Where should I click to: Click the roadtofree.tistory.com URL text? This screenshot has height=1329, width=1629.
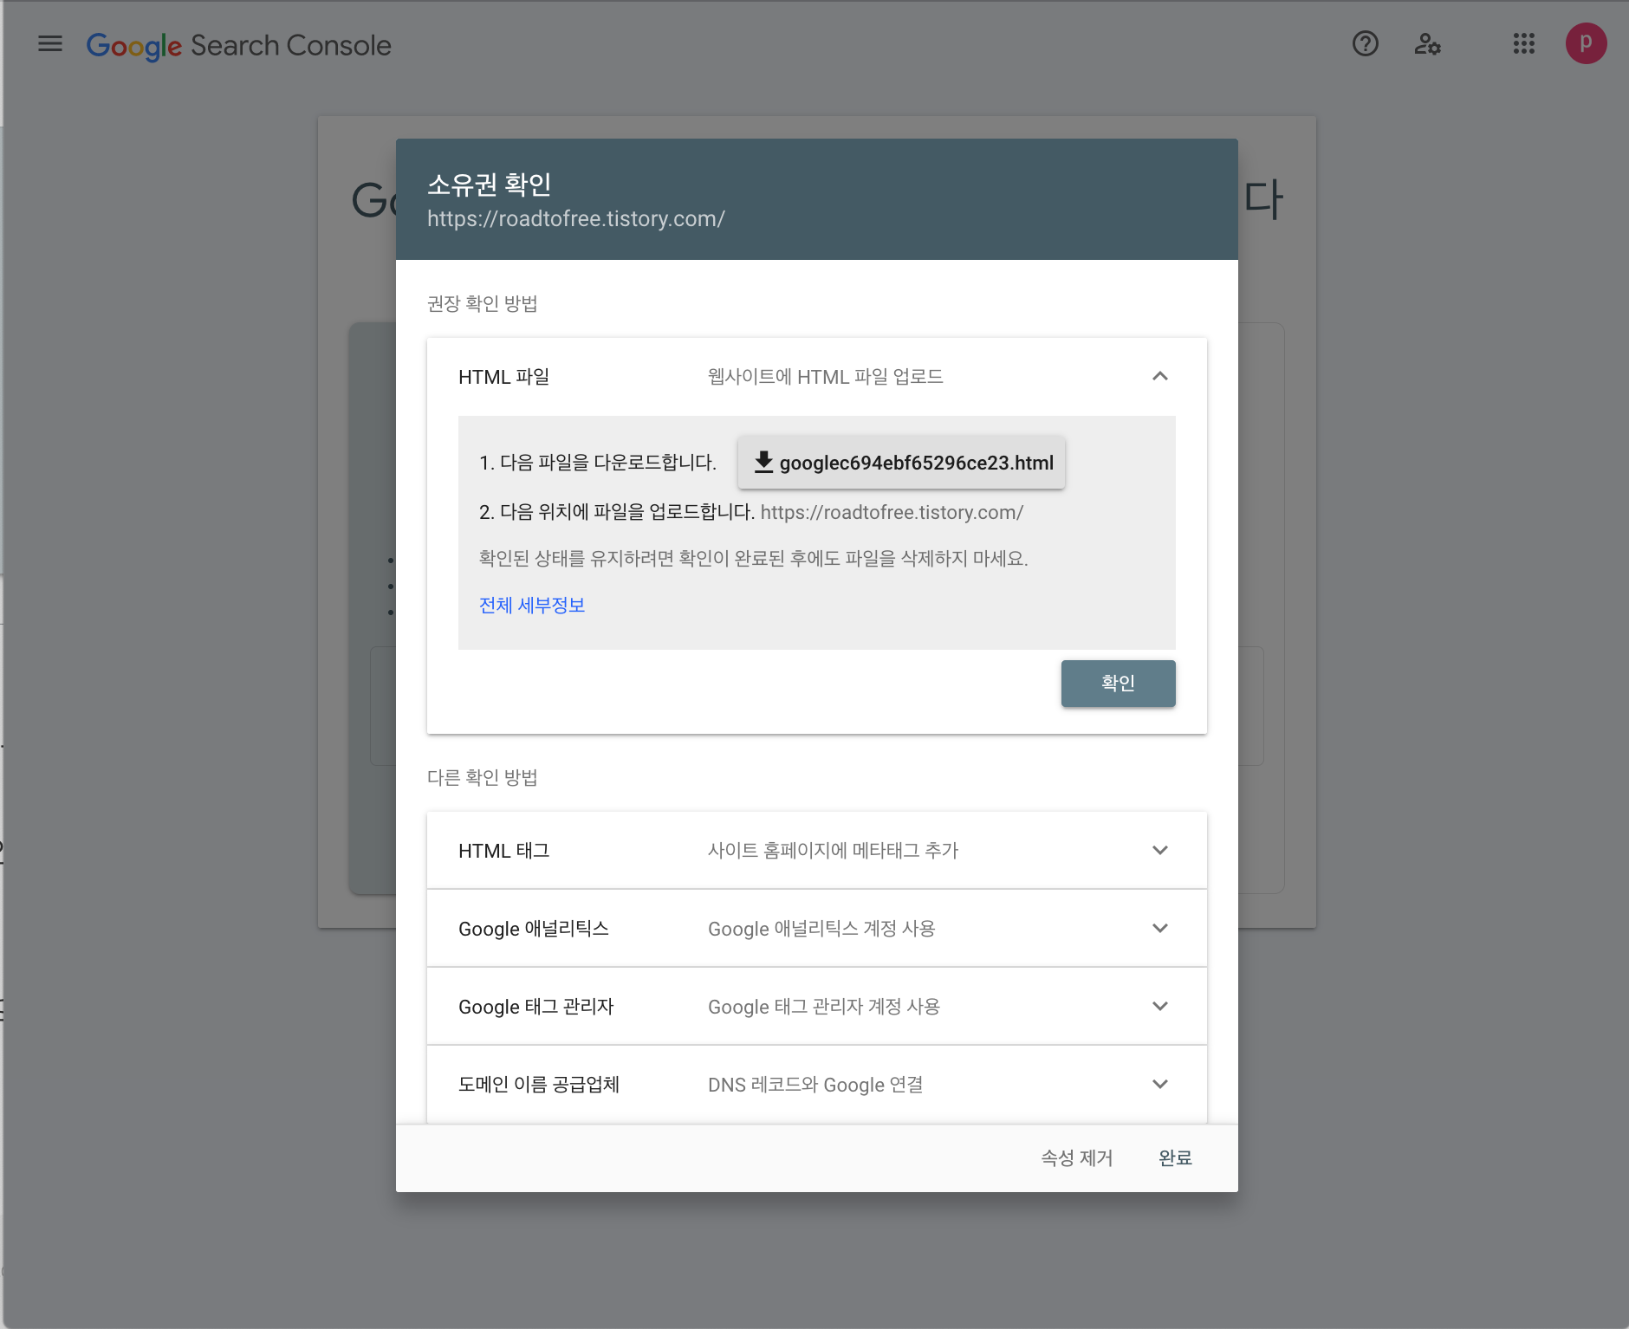[x=575, y=218]
